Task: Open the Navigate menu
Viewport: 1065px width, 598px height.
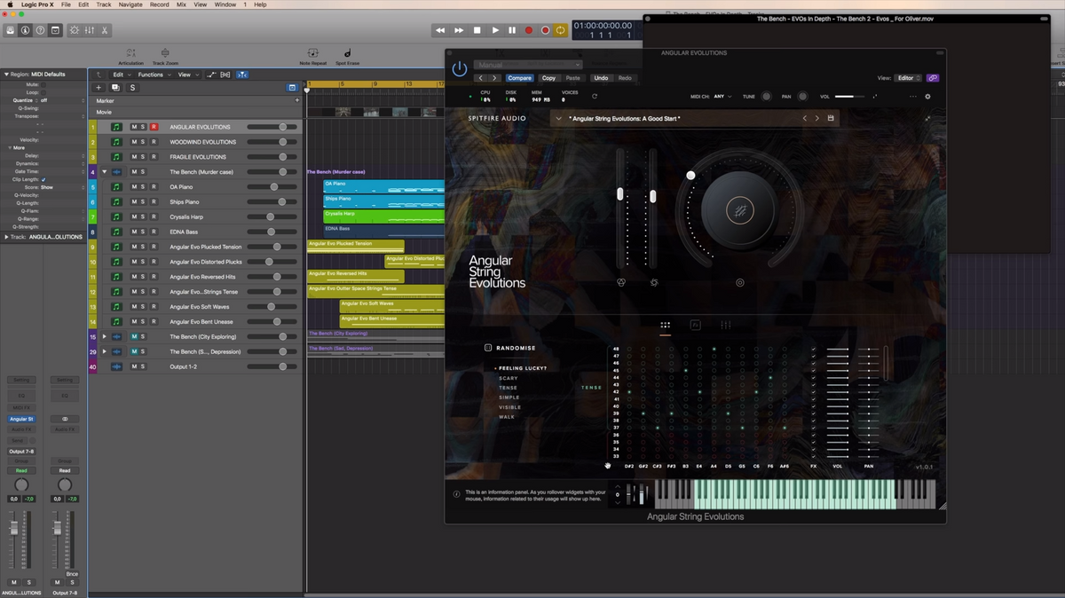Action: [130, 4]
